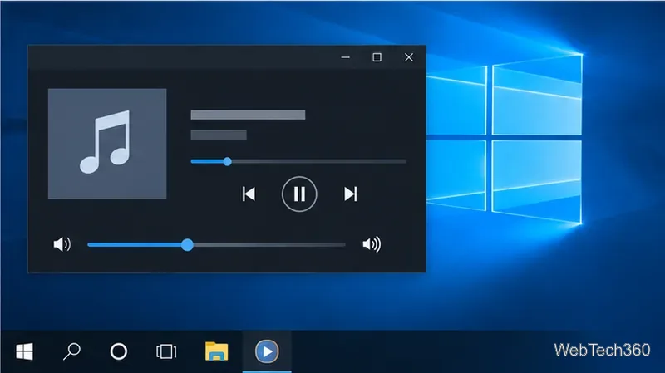Click the media player taskbar icon
The width and height of the screenshot is (665, 373).
coord(267,351)
